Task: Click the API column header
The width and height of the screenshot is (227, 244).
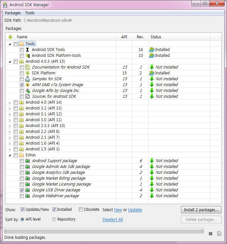Action: (x=124, y=37)
